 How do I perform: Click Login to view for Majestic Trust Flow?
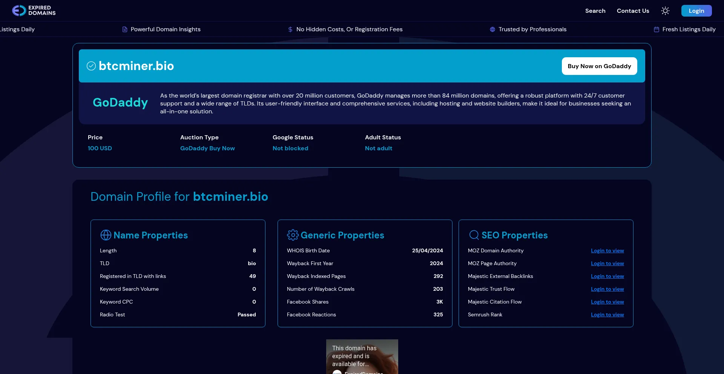click(607, 289)
